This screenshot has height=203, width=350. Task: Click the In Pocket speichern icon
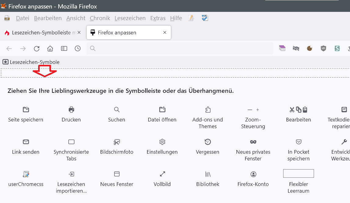point(299,142)
